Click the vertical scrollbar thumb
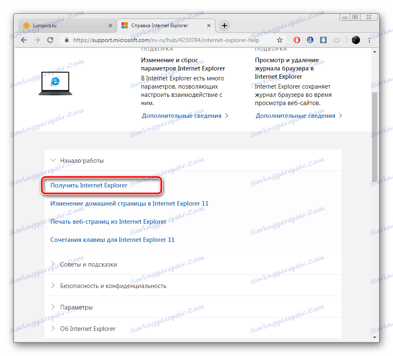393x356 pixels. coord(374,137)
